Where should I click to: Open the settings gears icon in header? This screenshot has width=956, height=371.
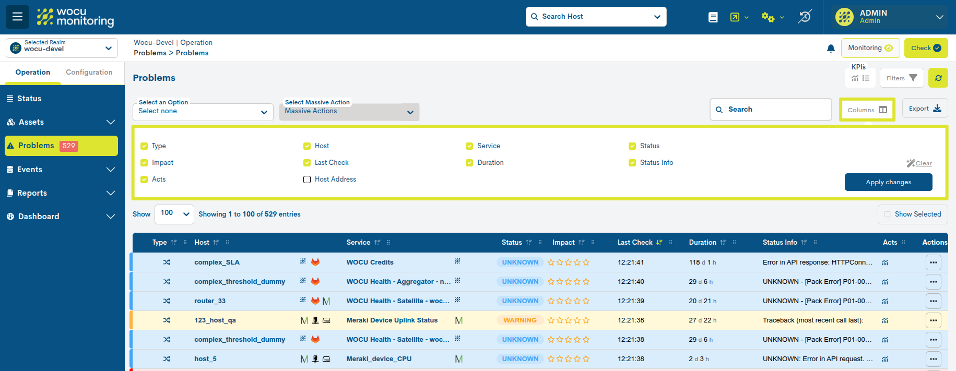click(768, 17)
